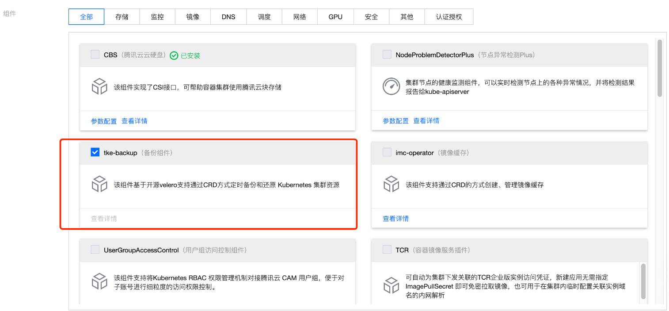
Task: Tick the imc-operator checkbox
Action: [x=387, y=152]
